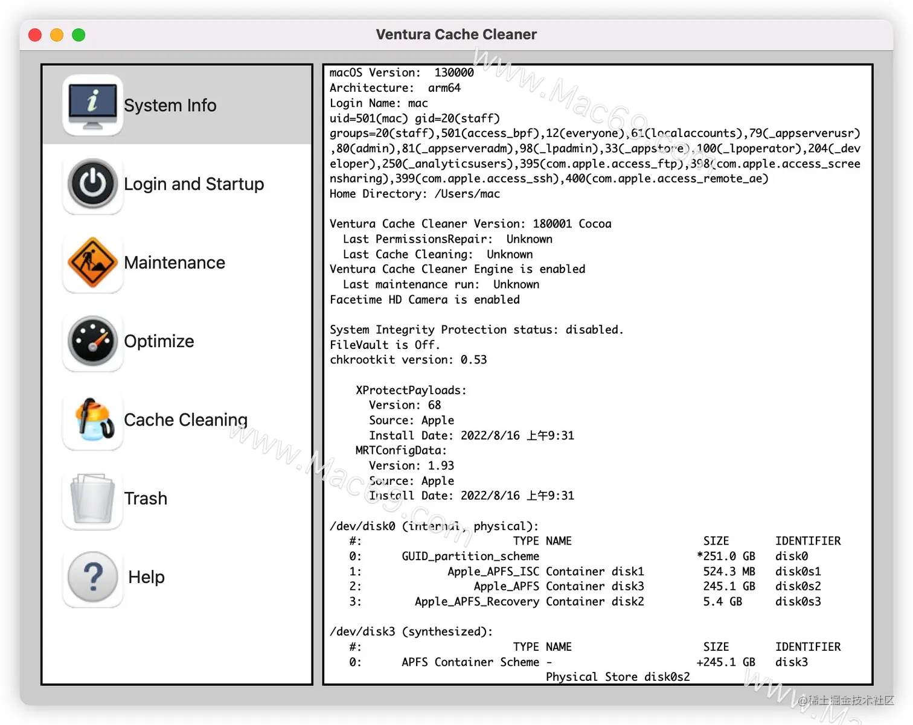Open the Cache Cleaning section
The image size is (913, 725).
186,420
